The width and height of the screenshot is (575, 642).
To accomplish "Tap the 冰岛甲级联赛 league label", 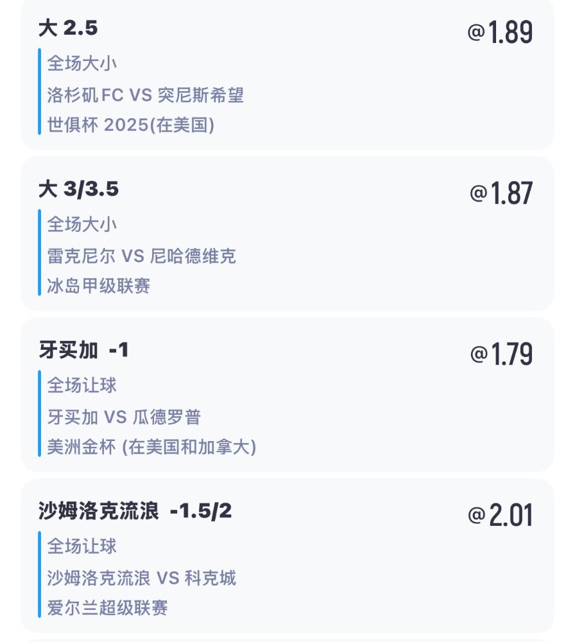I will pos(99,286).
